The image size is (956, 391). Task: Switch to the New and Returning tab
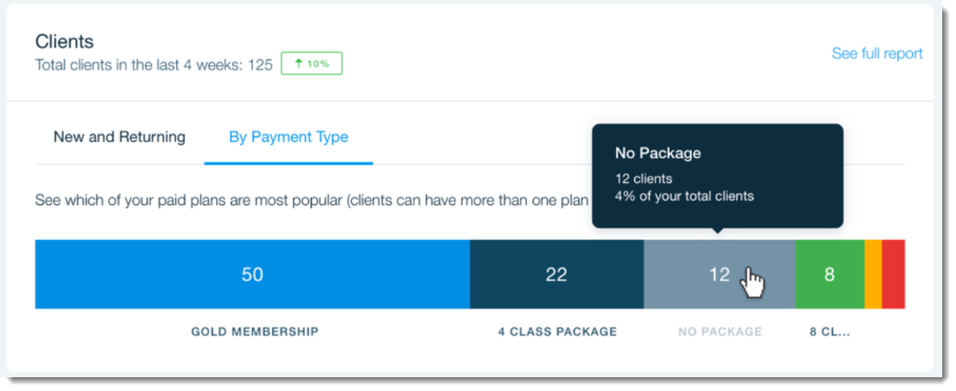click(x=119, y=137)
